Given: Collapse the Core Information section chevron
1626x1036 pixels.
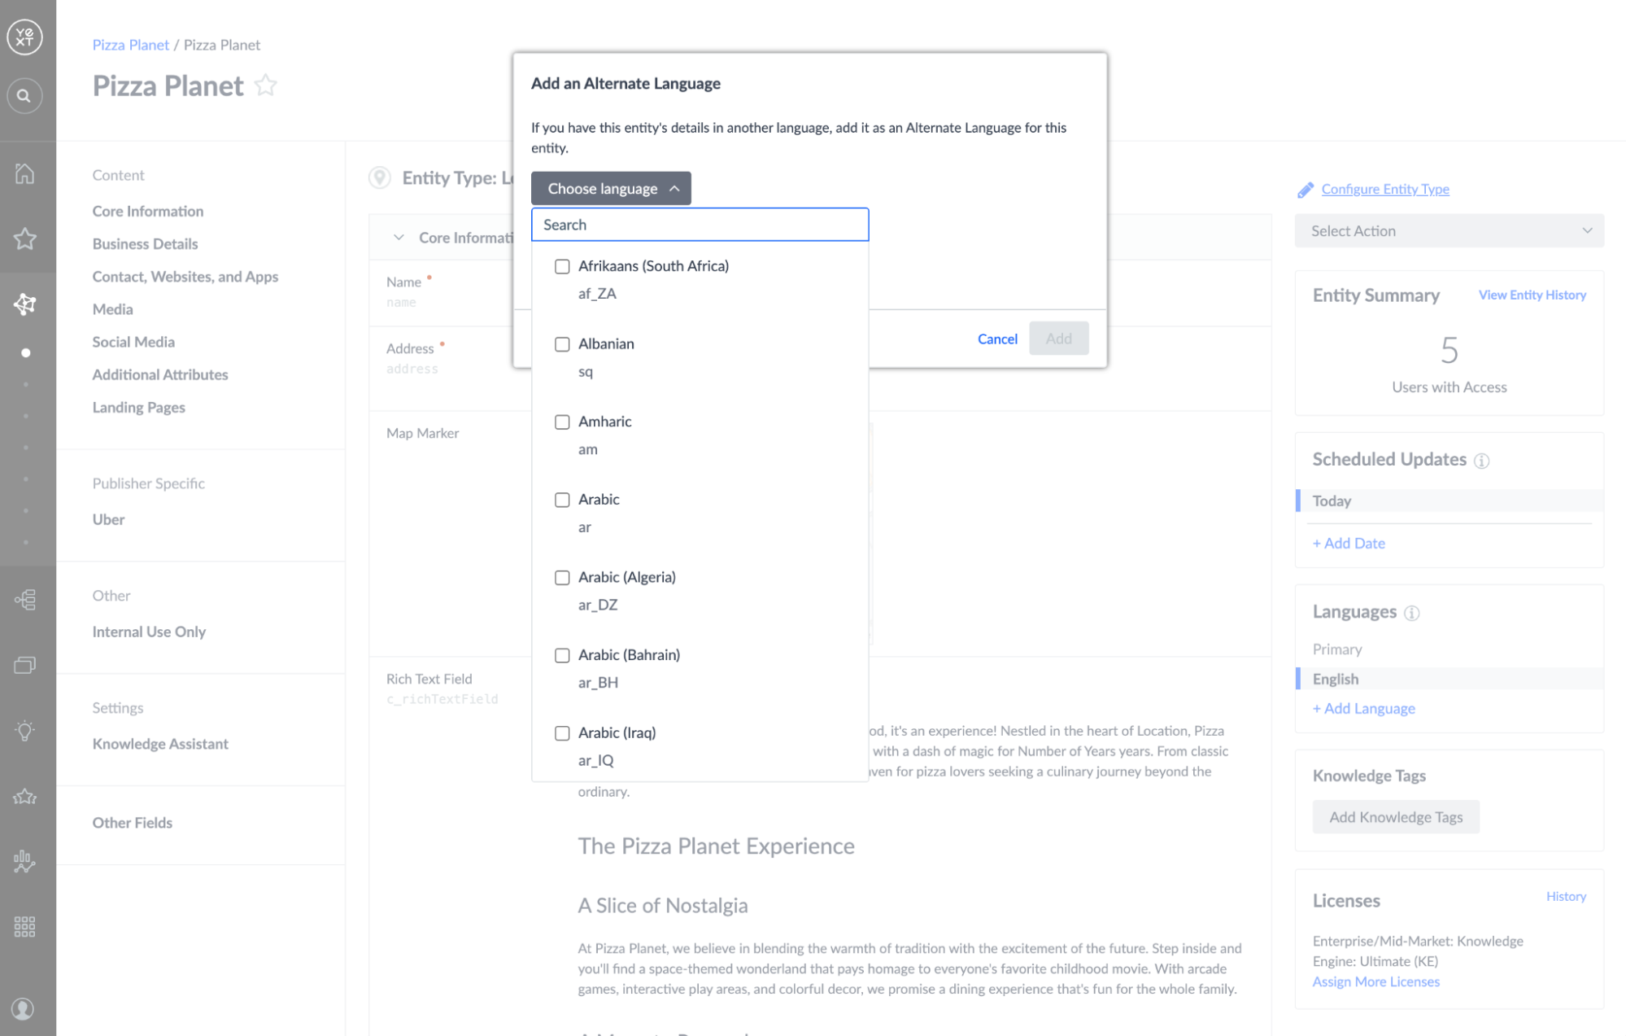Looking at the screenshot, I should [x=399, y=238].
